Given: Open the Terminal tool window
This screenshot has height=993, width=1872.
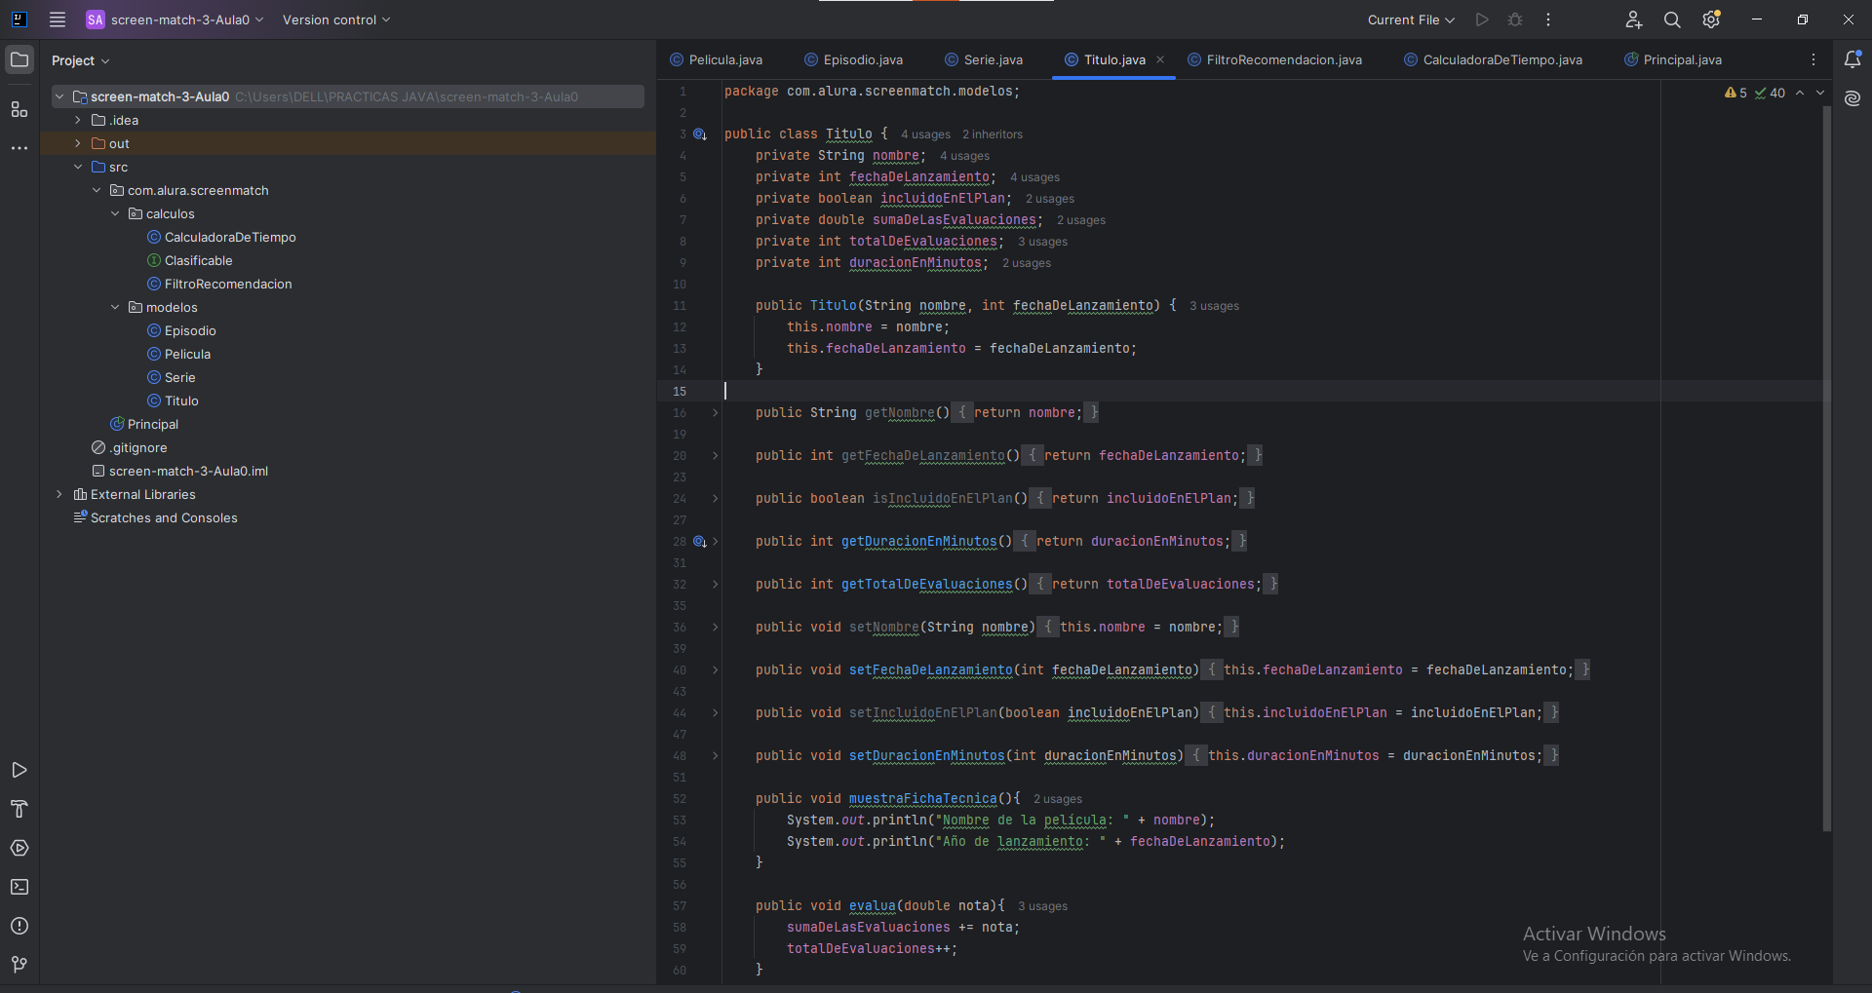Looking at the screenshot, I should pos(19,887).
